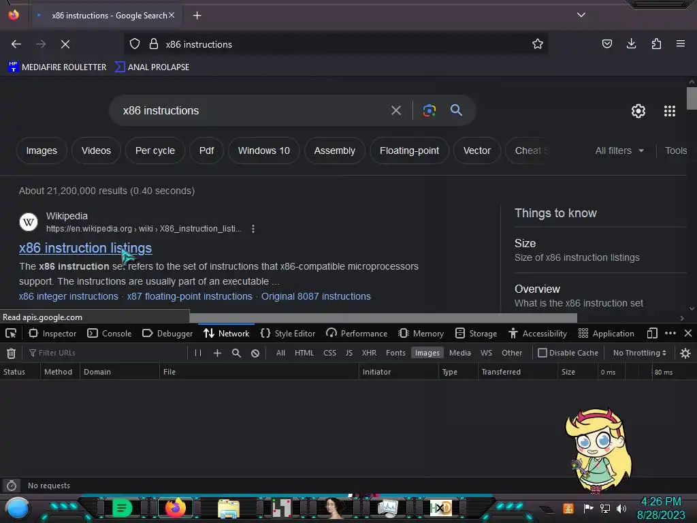Filter results by Assembly chip
Viewport: 697px width, 523px height.
335,150
